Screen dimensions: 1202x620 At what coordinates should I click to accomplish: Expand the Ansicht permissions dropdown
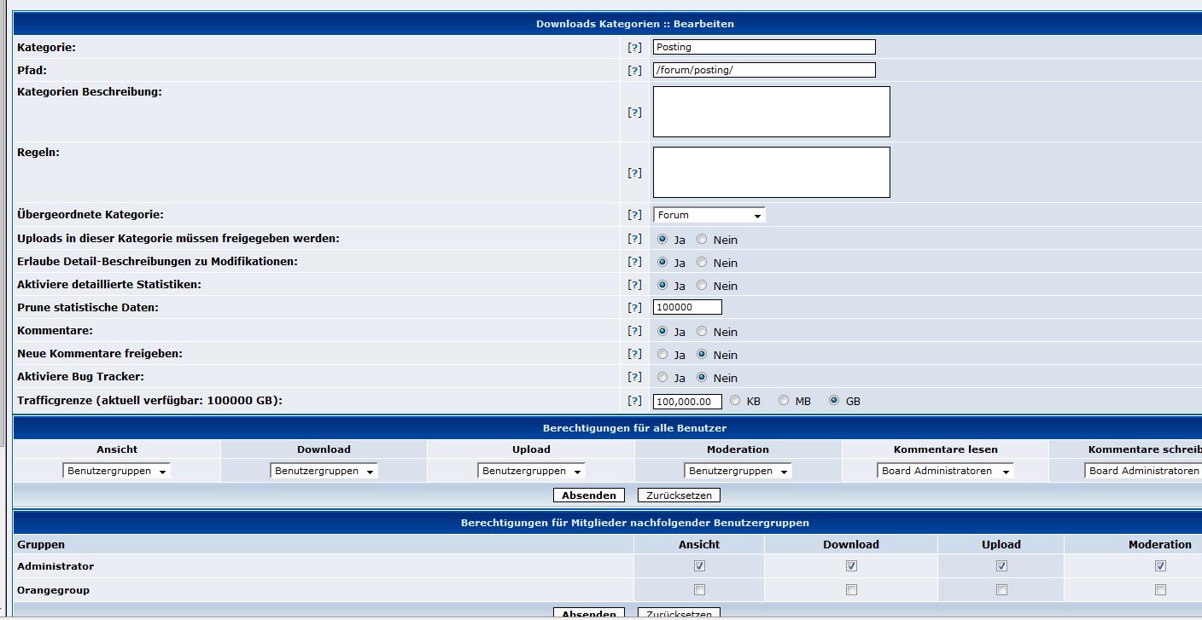(x=116, y=471)
